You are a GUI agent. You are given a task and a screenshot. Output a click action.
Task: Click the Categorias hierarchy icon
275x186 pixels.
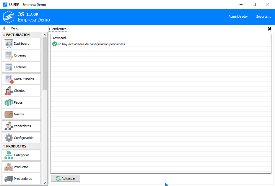coord(9,155)
